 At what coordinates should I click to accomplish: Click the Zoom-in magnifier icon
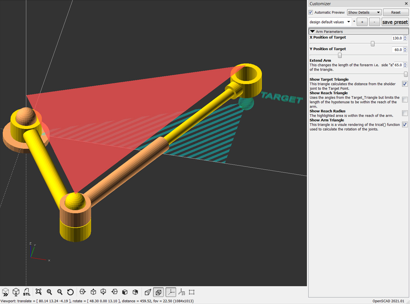point(49,292)
